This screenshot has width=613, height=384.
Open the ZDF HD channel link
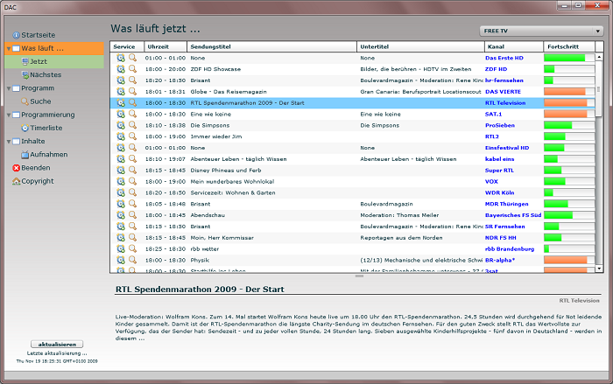tap(496, 69)
